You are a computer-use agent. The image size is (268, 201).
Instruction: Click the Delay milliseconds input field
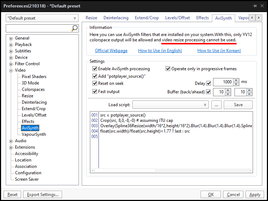click(x=223, y=82)
